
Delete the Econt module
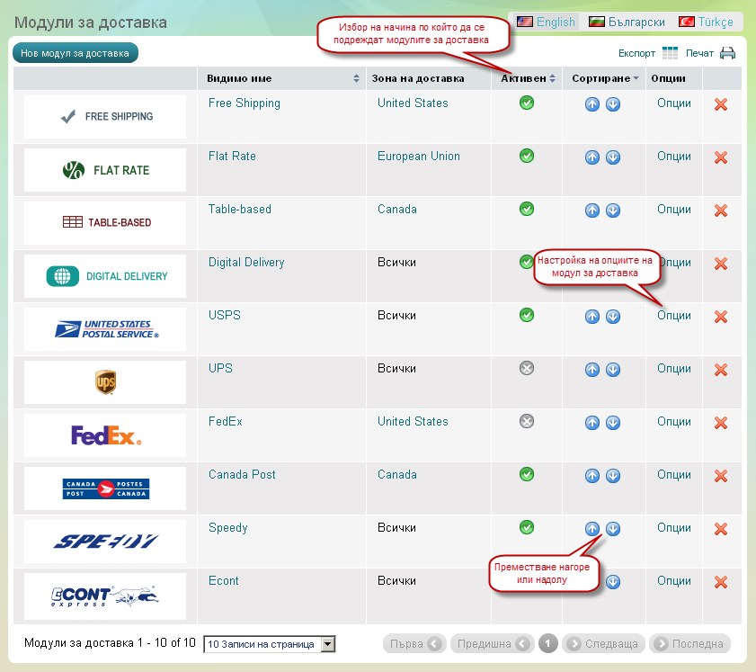[720, 582]
